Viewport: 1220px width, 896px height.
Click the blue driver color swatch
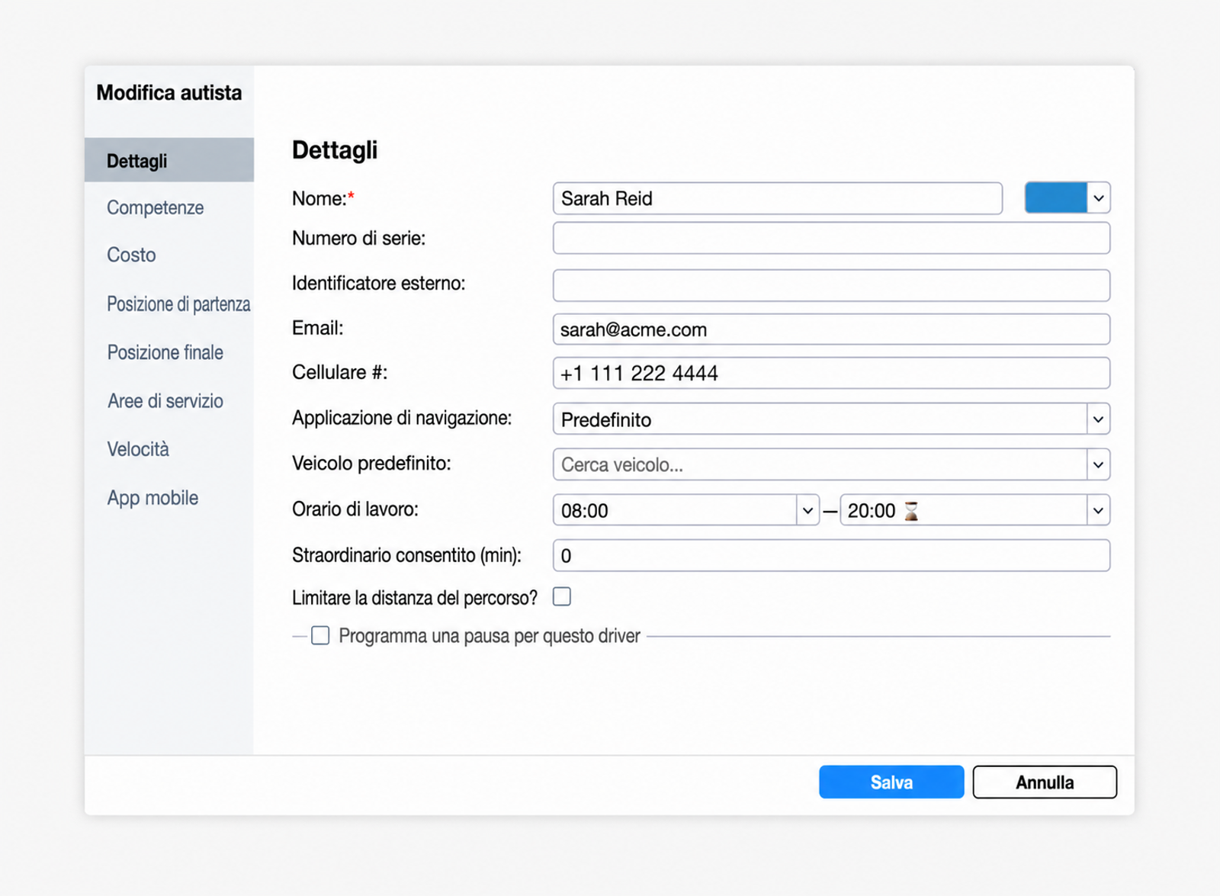(x=1056, y=198)
